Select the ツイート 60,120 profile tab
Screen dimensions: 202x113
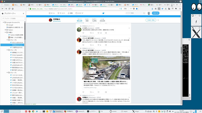tap(80, 20)
